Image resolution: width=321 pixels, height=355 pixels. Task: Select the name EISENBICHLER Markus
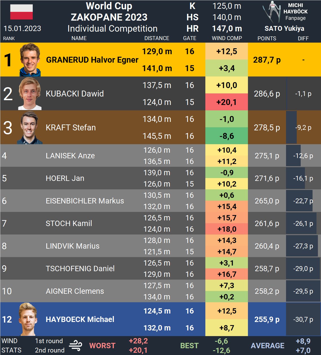click(x=85, y=201)
